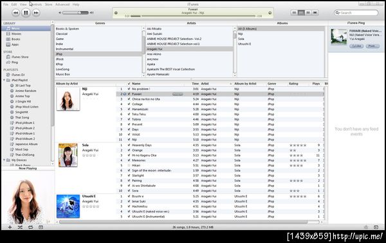Skip to the previous track
Viewport: 386px width, 243px height.
pyautogui.click(x=15, y=13)
